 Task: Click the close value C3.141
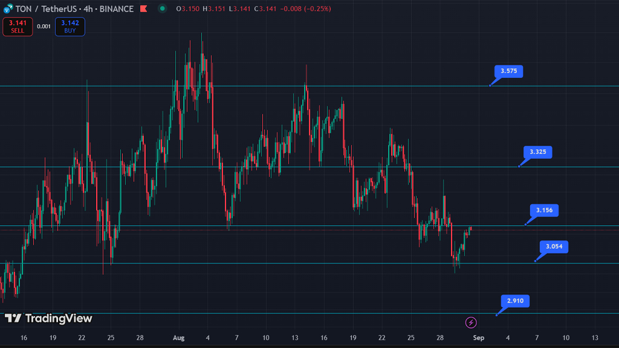(x=265, y=8)
